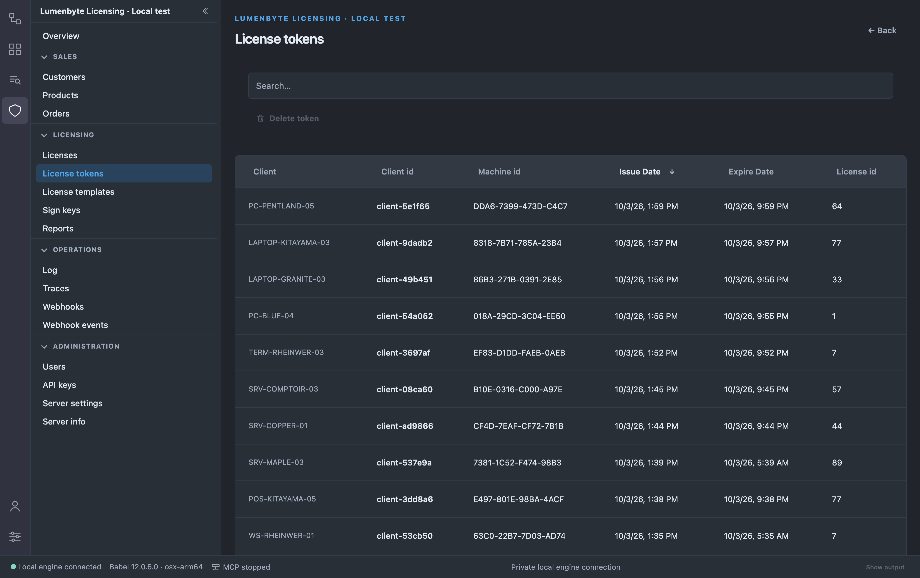Click the Back link
The width and height of the screenshot is (920, 578).
pyautogui.click(x=882, y=31)
